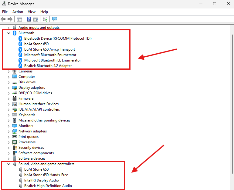
Task: Collapse Sound, video and game controllers
Action: tap(9, 164)
